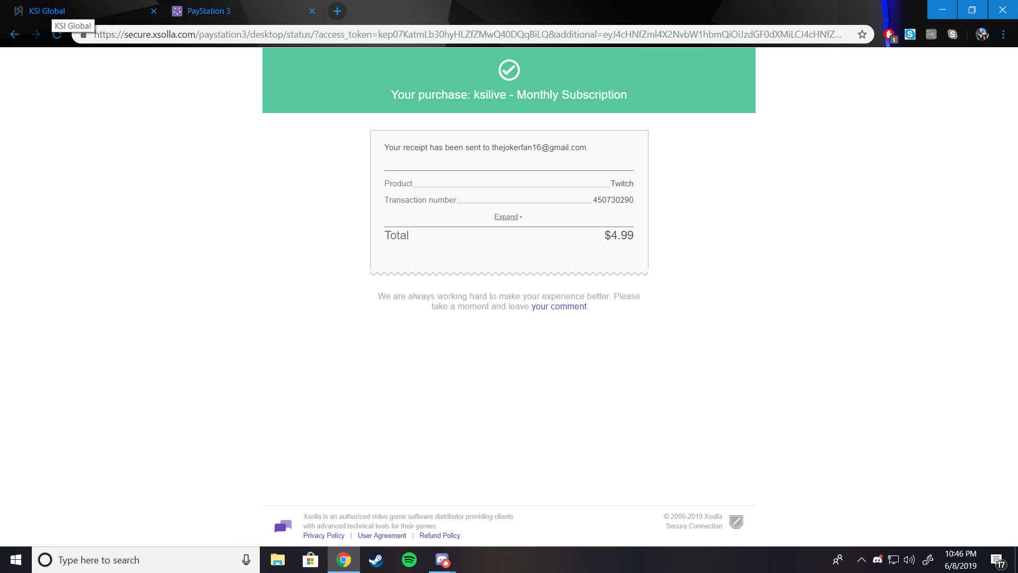Screen dimensions: 1018x573
Task: Click the Type here to search box
Action: point(146,560)
